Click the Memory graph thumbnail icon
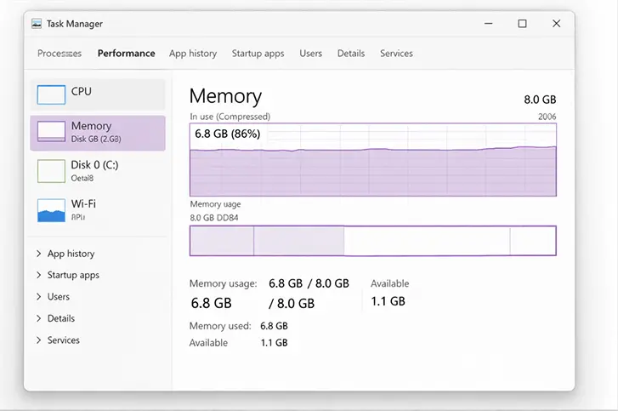 coord(51,131)
